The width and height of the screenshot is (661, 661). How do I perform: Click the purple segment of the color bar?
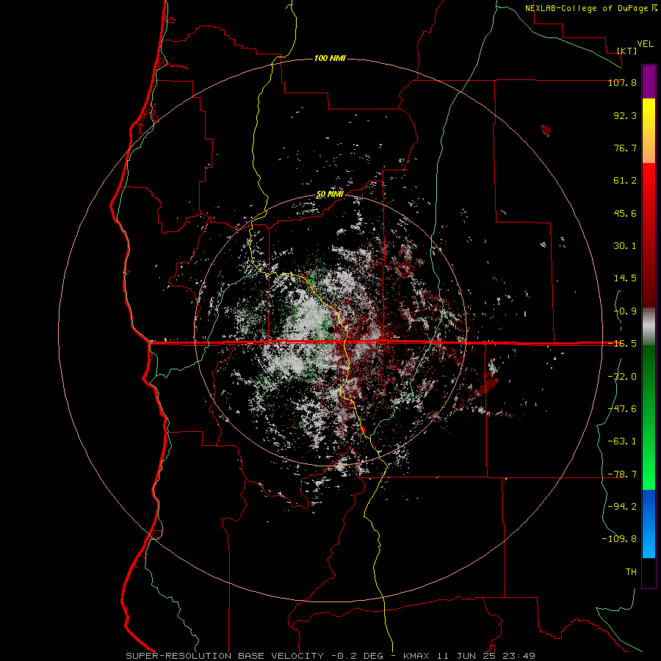coord(649,82)
